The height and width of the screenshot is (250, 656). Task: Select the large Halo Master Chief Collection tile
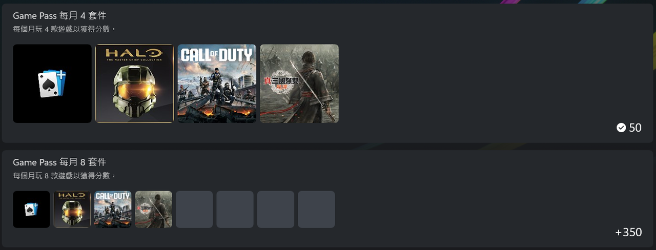[135, 84]
